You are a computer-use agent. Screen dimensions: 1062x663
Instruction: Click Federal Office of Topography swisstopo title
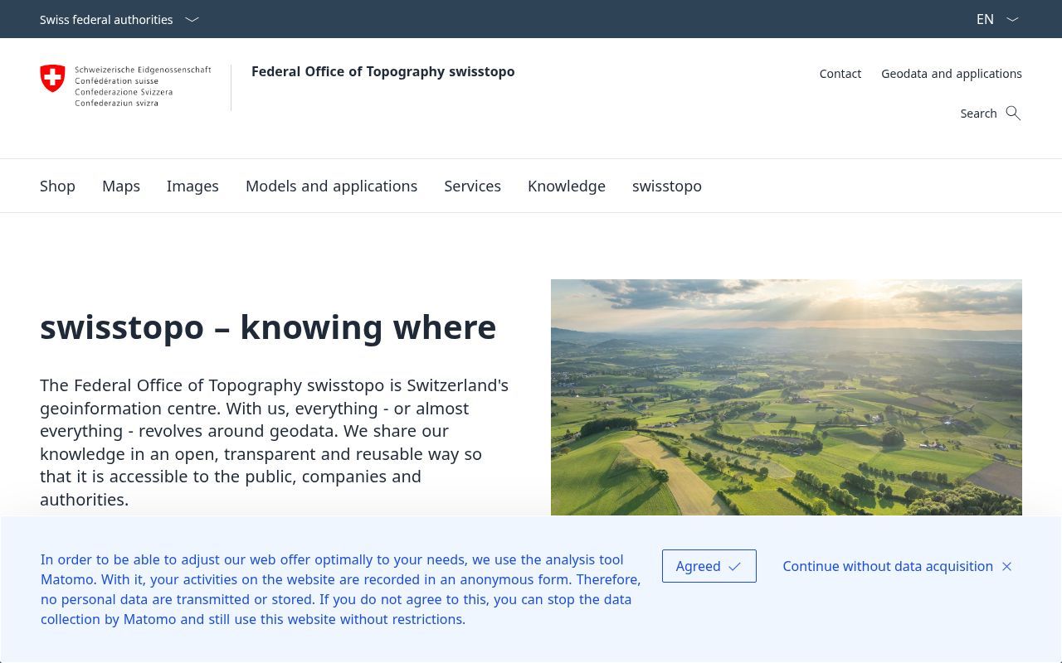coord(383,71)
